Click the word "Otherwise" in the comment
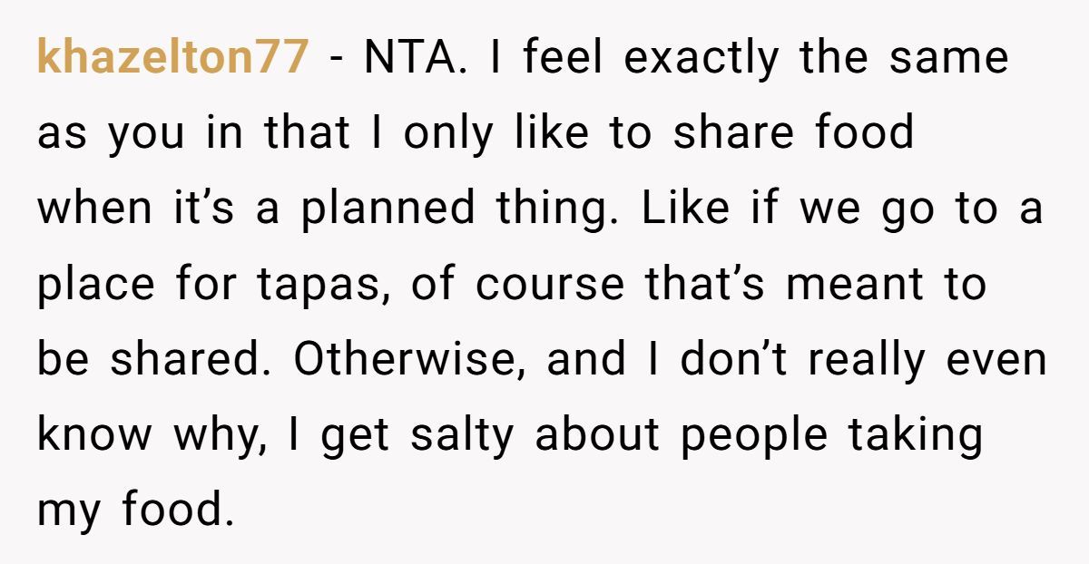 412,360
